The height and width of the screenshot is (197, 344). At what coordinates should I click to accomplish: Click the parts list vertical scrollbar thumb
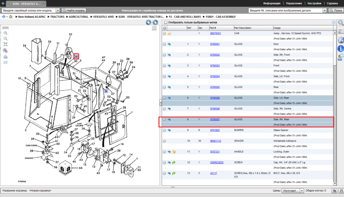[335, 50]
